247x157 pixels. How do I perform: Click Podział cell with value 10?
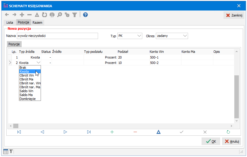coord(133,63)
